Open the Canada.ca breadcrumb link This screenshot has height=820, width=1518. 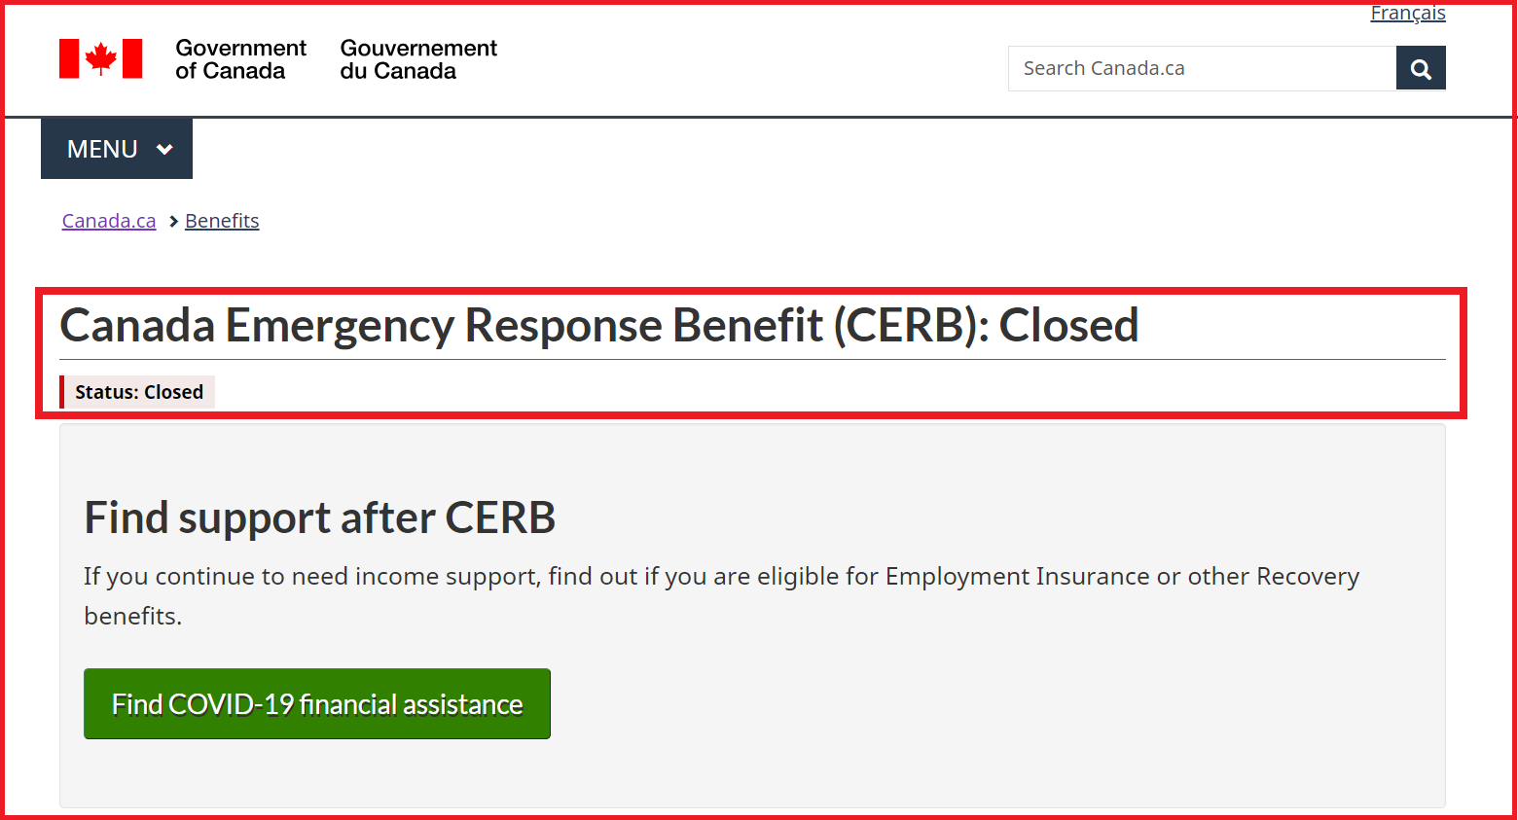[x=108, y=221]
